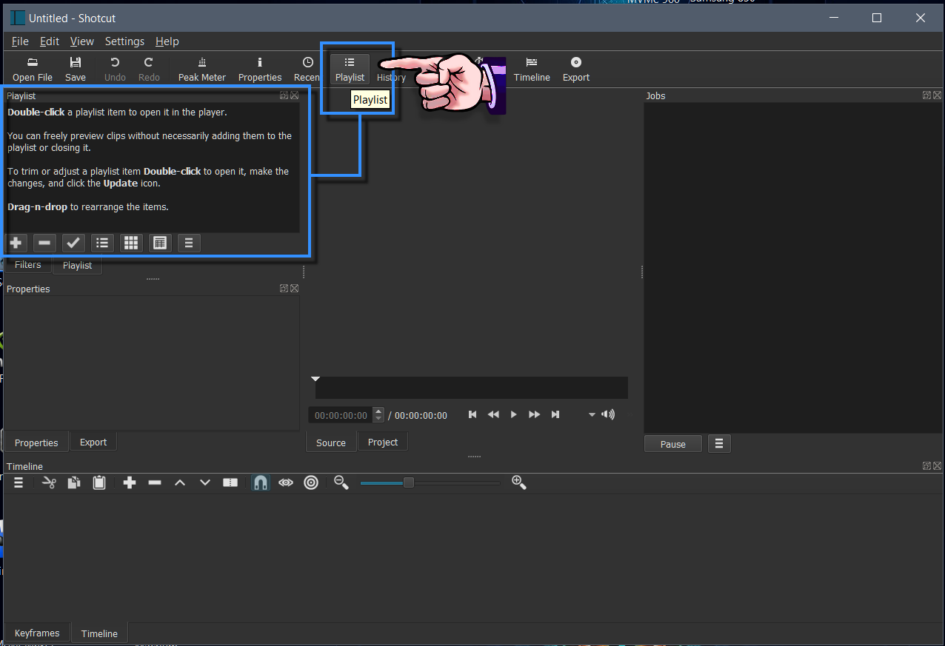Switch to the Export tab beside Properties
945x646 pixels.
(93, 443)
